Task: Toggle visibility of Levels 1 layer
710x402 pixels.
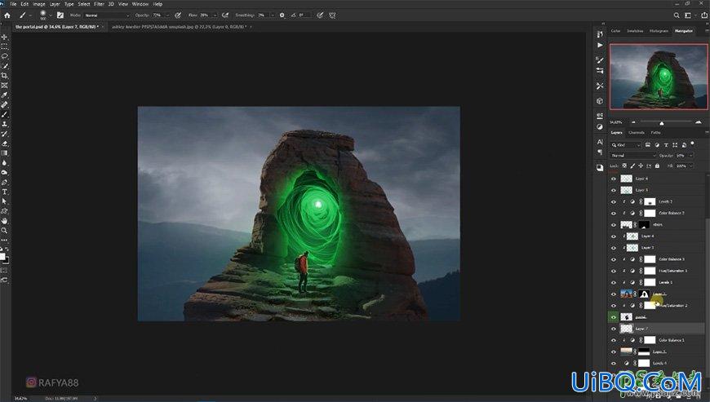Action: point(614,282)
